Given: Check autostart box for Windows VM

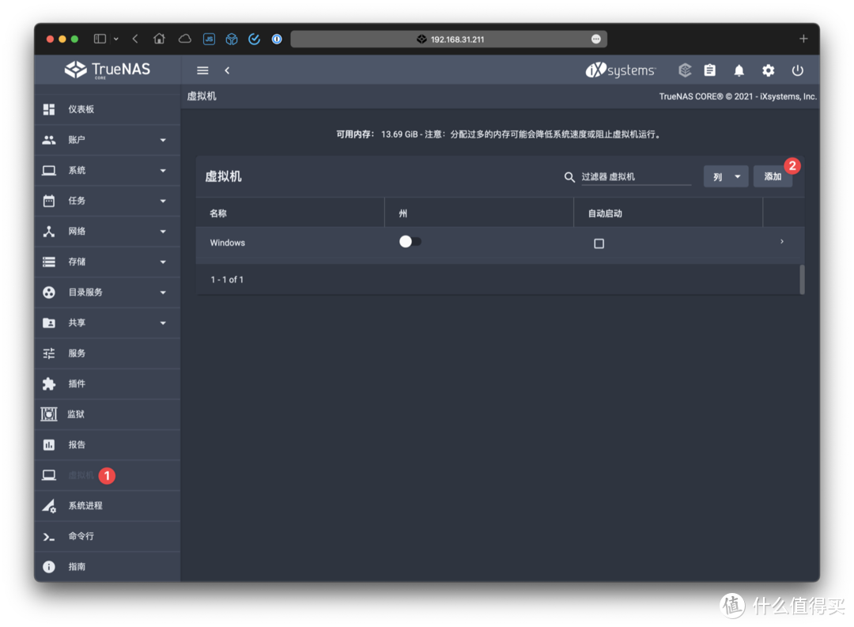Looking at the screenshot, I should [x=599, y=244].
